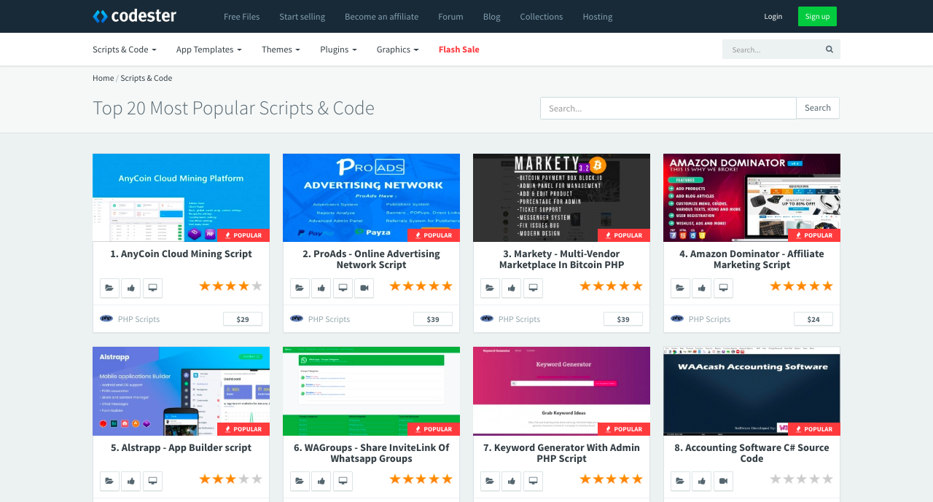The height and width of the screenshot is (502, 933).
Task: Click thumbs-up icon on Markety card
Action: 512,288
